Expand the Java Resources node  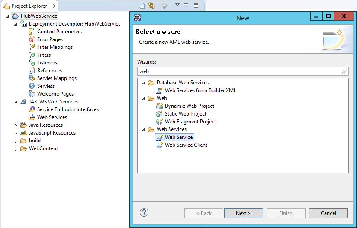pyautogui.click(x=16, y=125)
